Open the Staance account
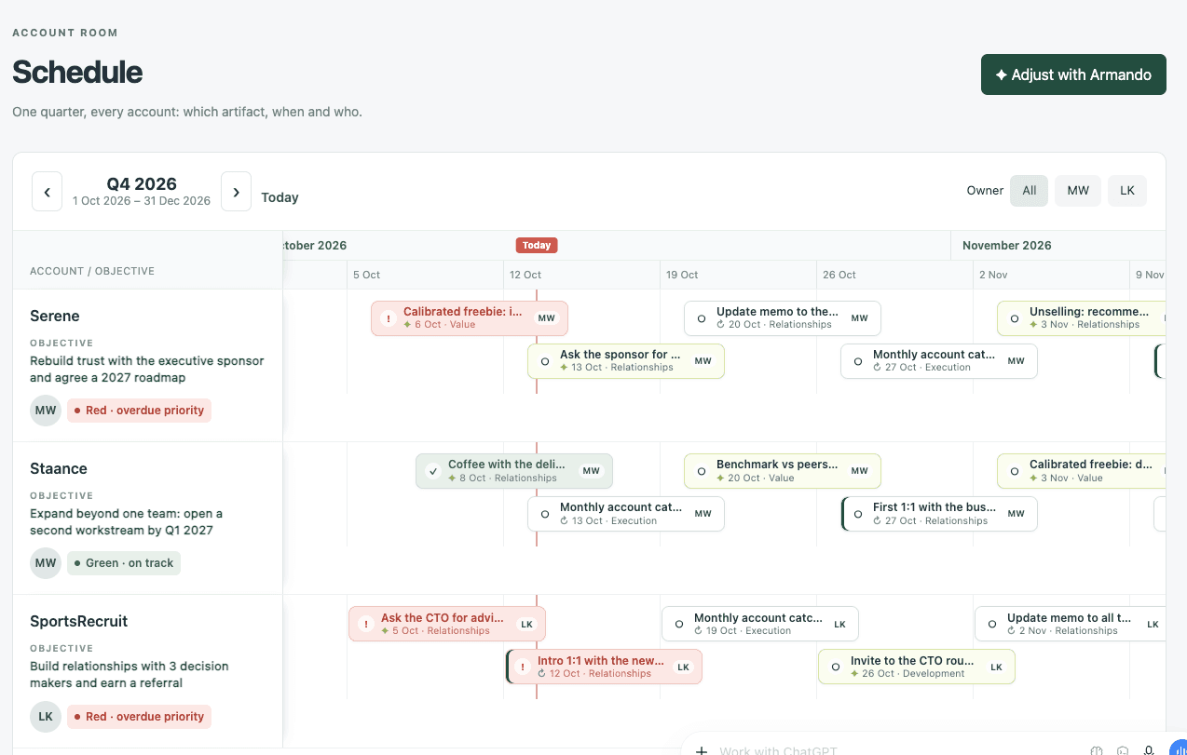The image size is (1187, 755). click(59, 468)
